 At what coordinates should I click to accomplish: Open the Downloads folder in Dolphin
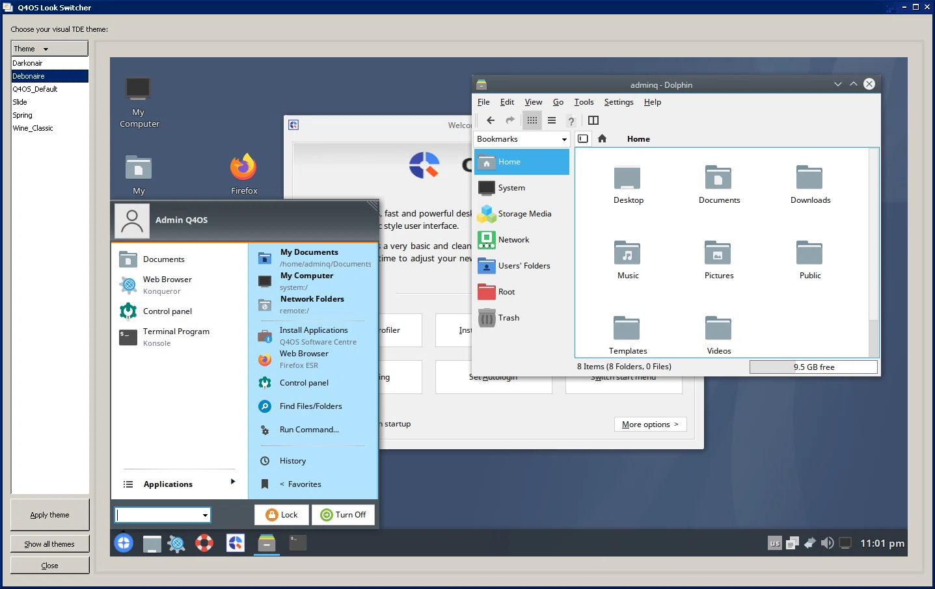pyautogui.click(x=810, y=185)
